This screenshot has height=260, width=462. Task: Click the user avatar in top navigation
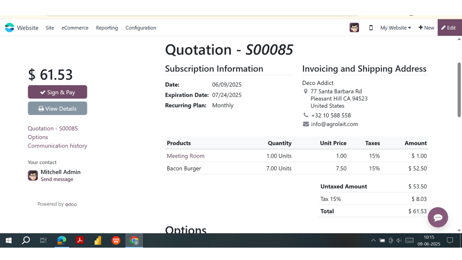point(354,27)
